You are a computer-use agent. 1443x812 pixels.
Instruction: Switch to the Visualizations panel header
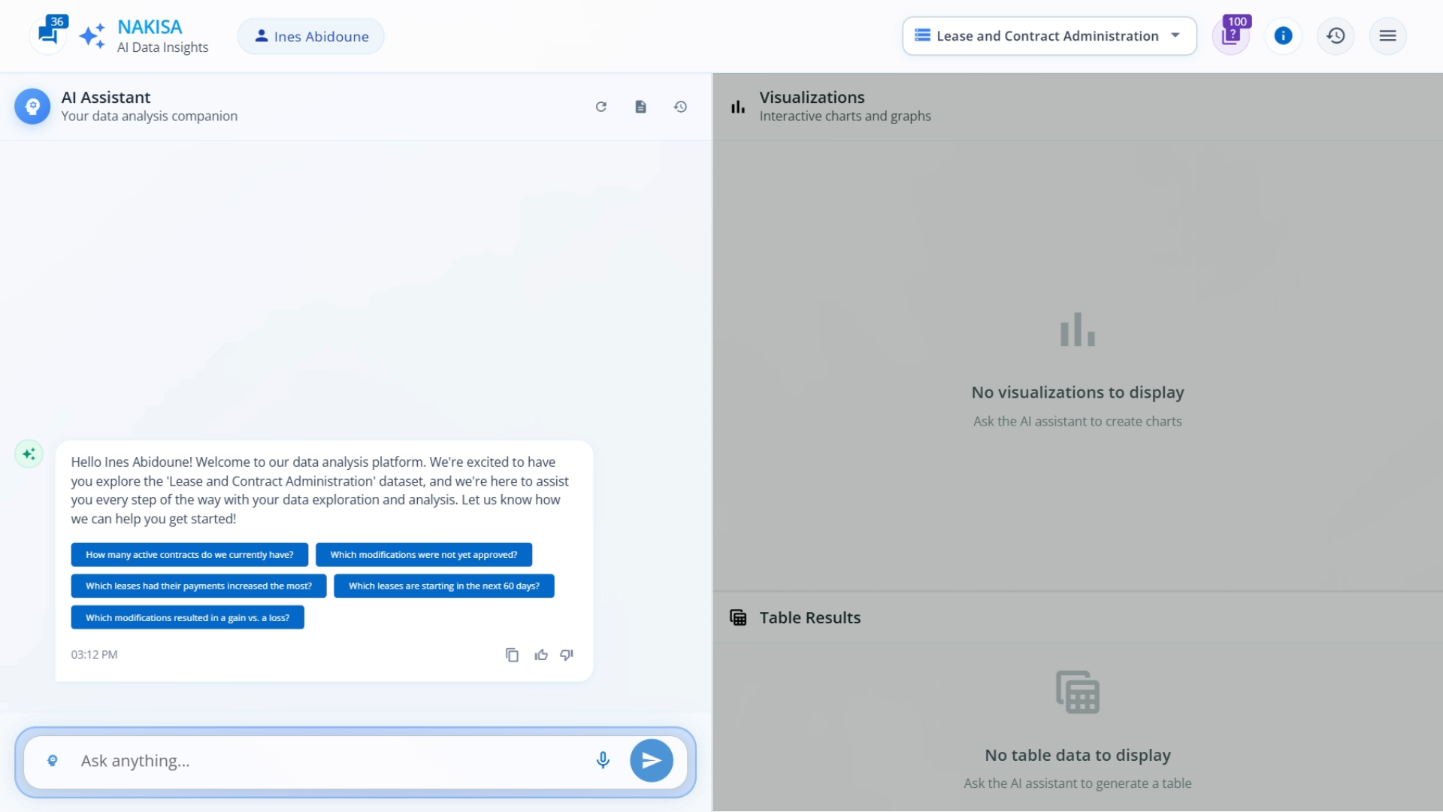pos(812,97)
